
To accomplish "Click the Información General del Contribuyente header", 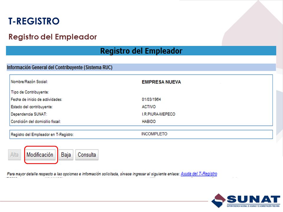I will tap(60, 67).
